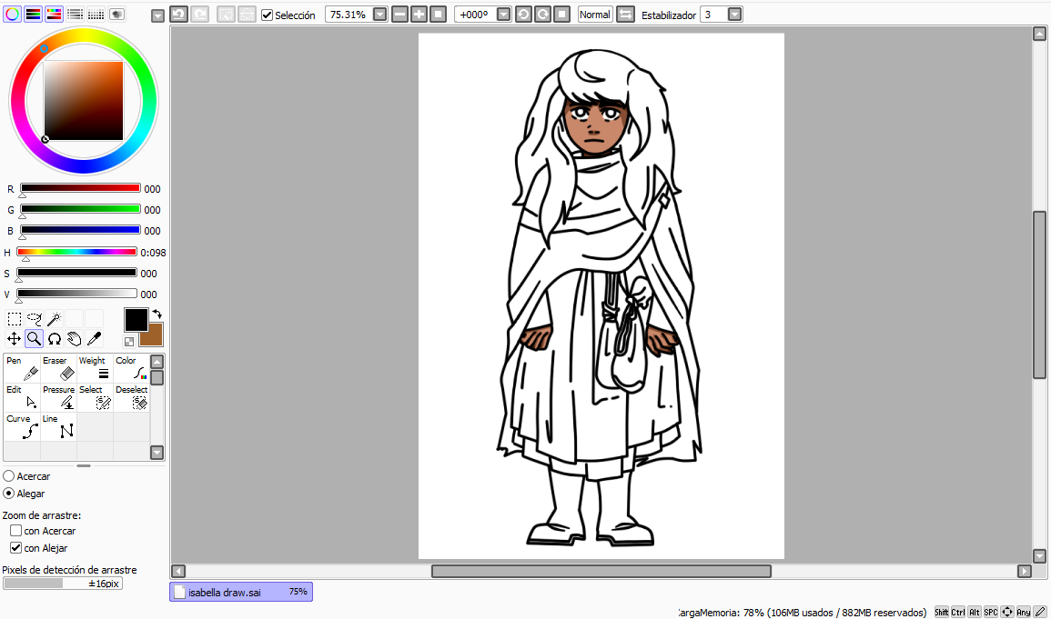1051x619 pixels.
Task: Select the Eraser tool
Action: pyautogui.click(x=58, y=368)
